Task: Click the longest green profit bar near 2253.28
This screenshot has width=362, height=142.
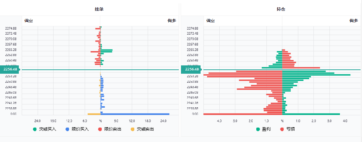Action: tap(316, 75)
